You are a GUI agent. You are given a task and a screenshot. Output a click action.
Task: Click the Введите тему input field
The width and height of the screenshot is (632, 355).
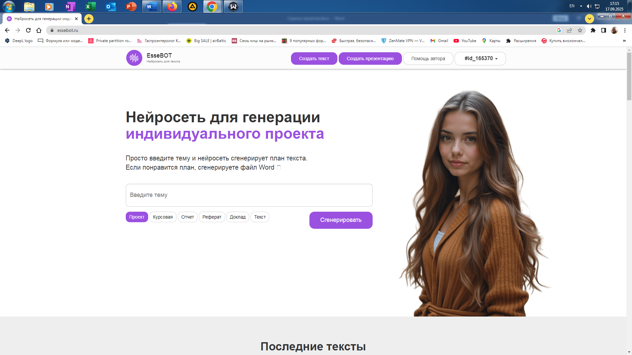coord(249,195)
